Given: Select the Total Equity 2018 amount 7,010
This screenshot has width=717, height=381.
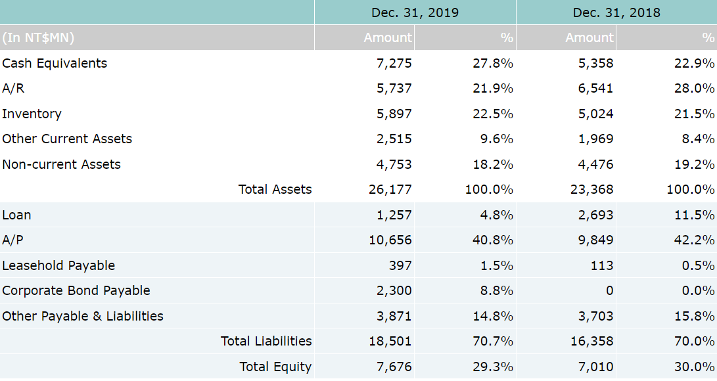Looking at the screenshot, I should tap(595, 367).
